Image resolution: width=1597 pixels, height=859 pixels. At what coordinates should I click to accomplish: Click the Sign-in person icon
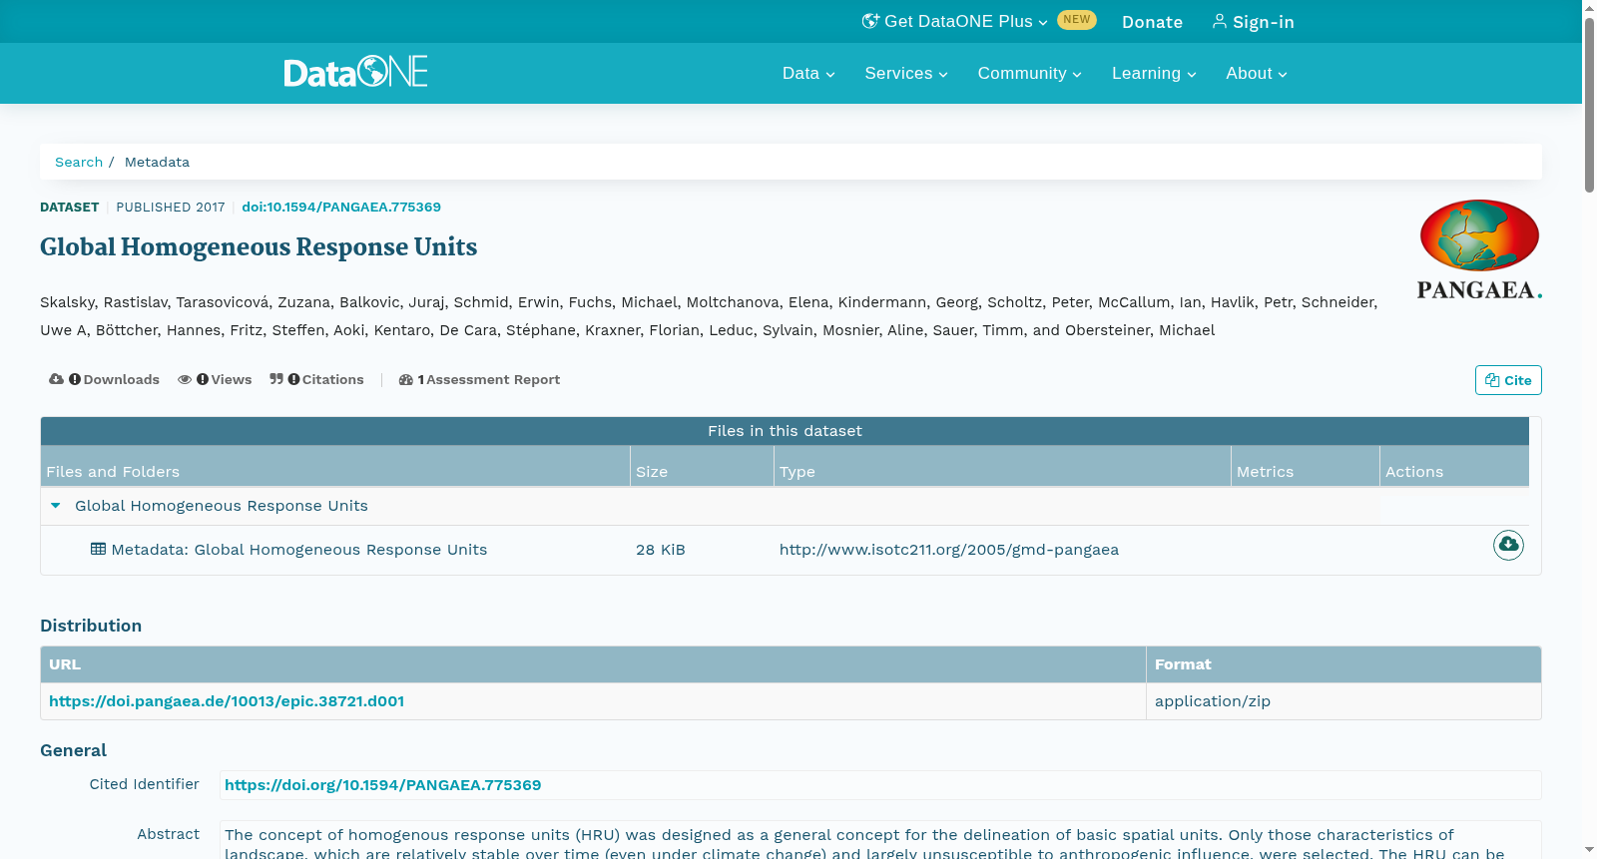[x=1219, y=21]
